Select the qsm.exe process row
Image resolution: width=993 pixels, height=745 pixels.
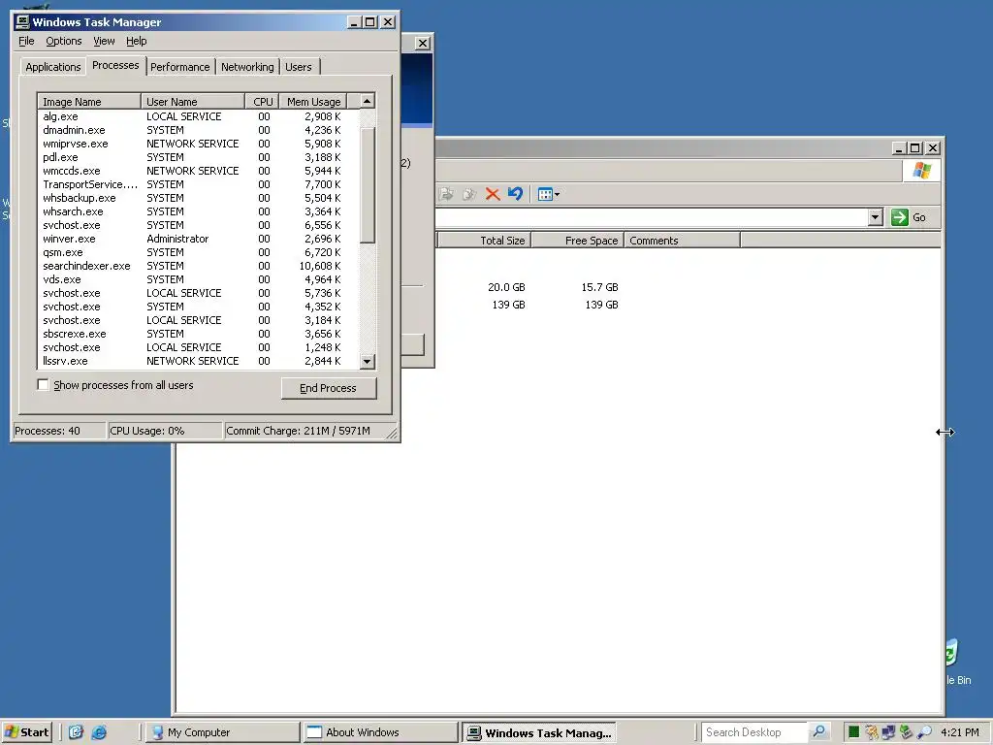pyautogui.click(x=198, y=252)
